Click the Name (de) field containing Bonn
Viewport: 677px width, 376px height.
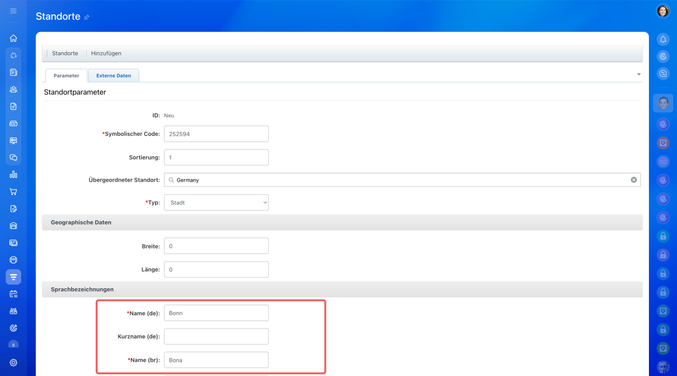(216, 313)
